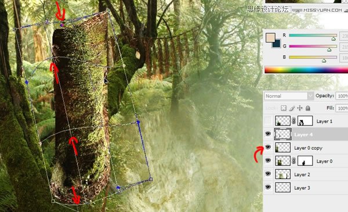The width and height of the screenshot is (348, 212).
Task: Click the G channel value field
Action: coord(344,47)
